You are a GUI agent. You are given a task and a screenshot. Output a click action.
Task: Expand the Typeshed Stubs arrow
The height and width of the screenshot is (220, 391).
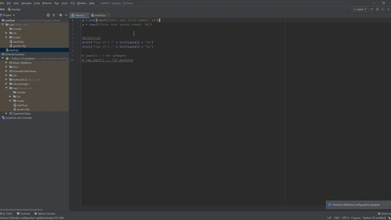point(7,114)
